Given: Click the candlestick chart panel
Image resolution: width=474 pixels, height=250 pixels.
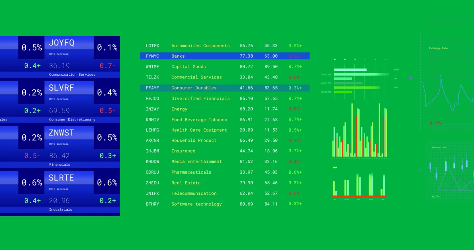Looking at the screenshot, I should [x=450, y=173].
